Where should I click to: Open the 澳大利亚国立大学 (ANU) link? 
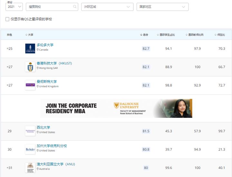[56, 164]
